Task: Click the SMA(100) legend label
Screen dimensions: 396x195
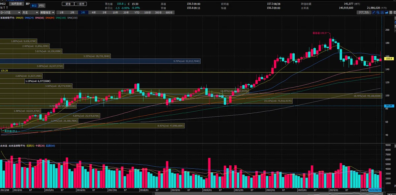Action: pos(61,17)
